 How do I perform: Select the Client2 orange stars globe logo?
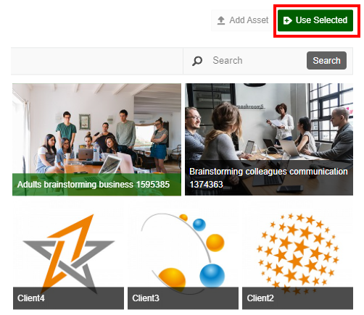pos(297,256)
